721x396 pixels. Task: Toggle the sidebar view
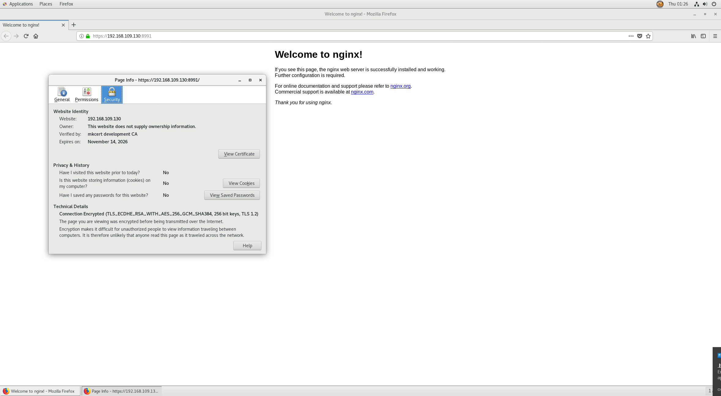pos(703,36)
